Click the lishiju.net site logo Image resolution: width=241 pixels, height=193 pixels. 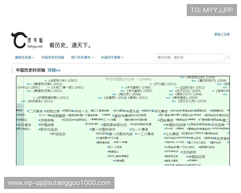click(x=27, y=40)
